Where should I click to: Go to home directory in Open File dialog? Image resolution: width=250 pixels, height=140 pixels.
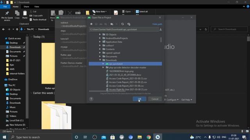tap(91, 24)
